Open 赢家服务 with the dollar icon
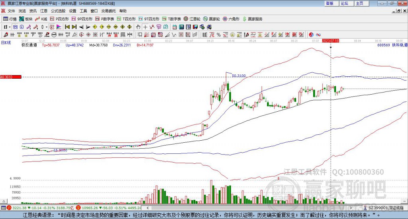408x219 pixels. coord(252,19)
